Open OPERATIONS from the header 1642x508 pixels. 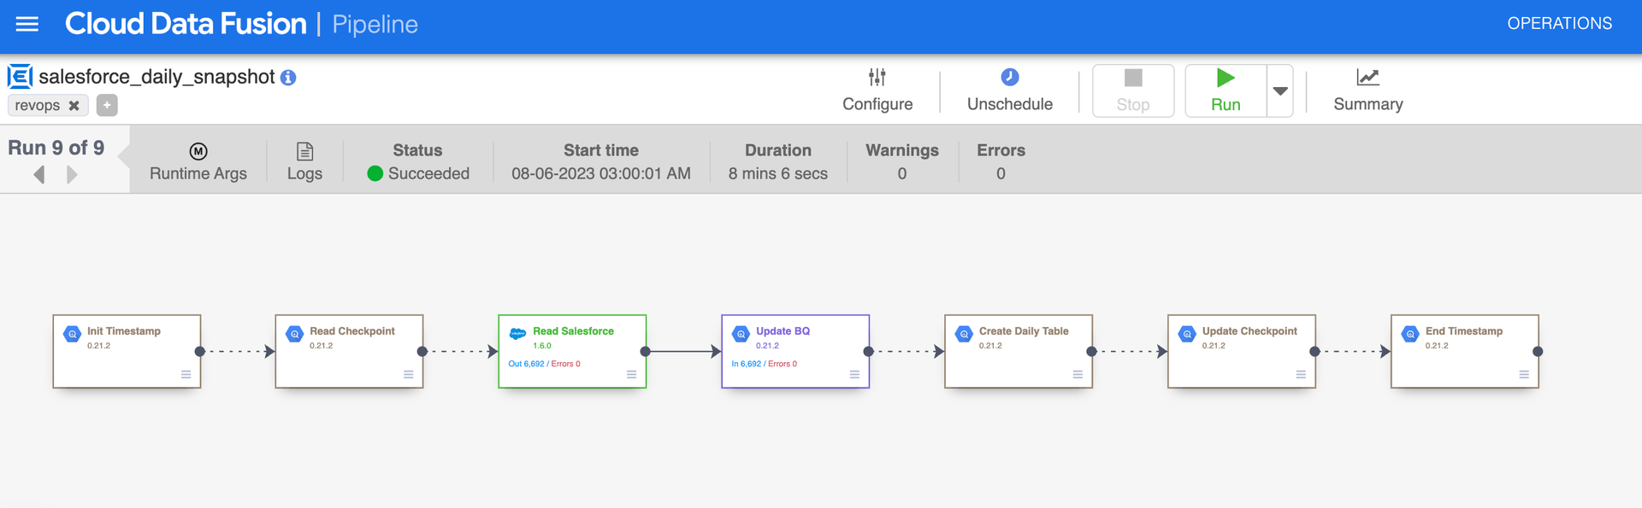pyautogui.click(x=1559, y=24)
